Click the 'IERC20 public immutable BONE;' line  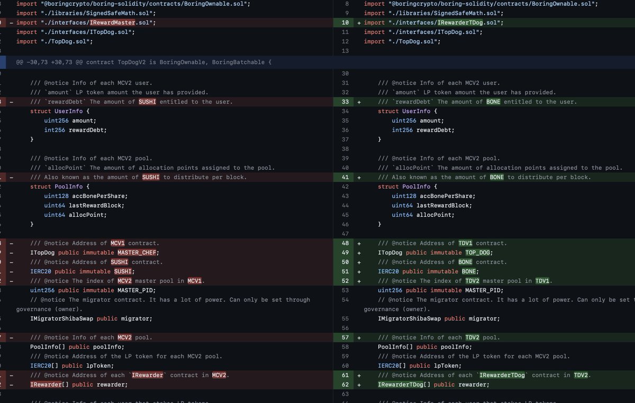click(x=429, y=271)
